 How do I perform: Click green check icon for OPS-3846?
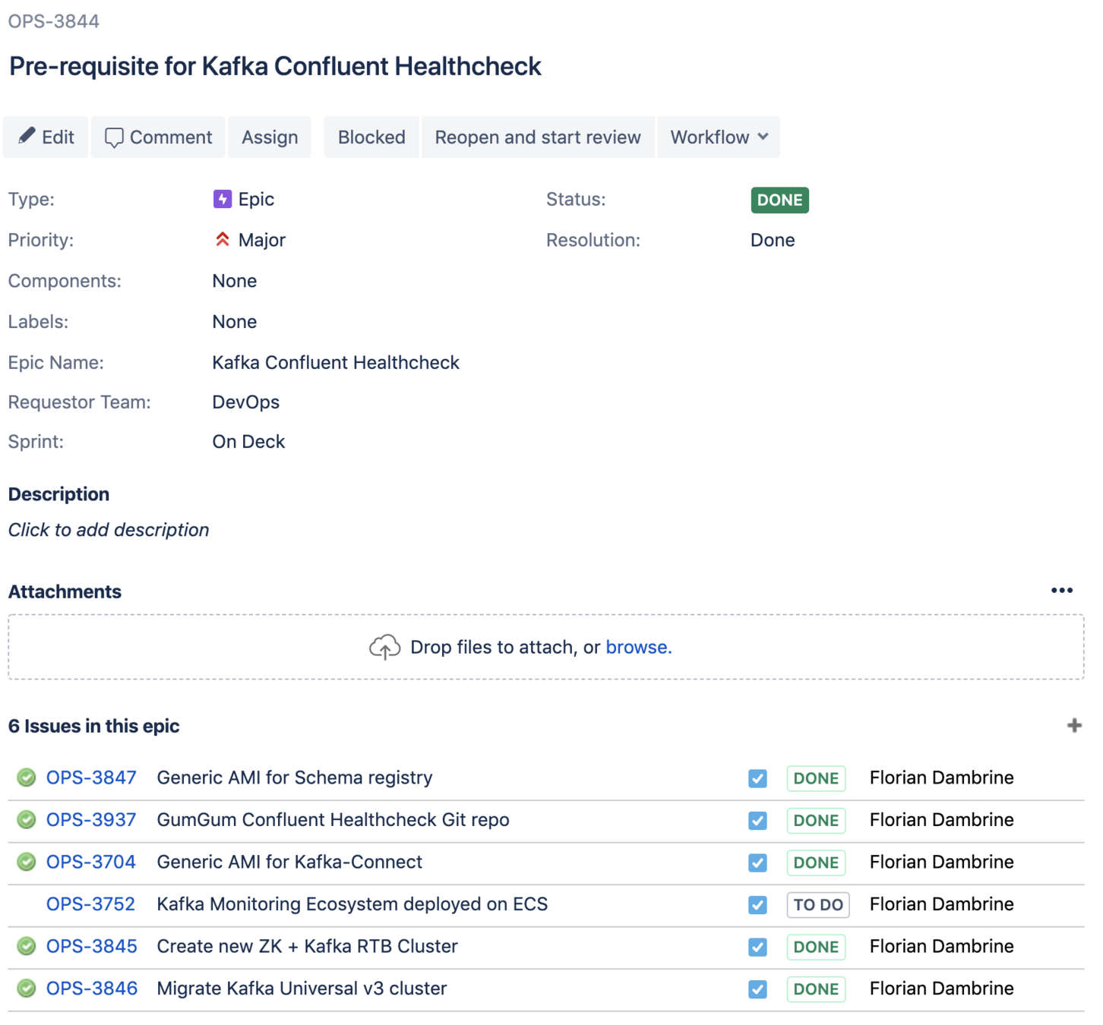click(x=27, y=989)
